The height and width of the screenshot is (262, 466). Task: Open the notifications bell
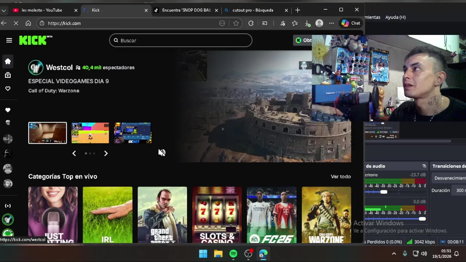[x=456, y=254]
